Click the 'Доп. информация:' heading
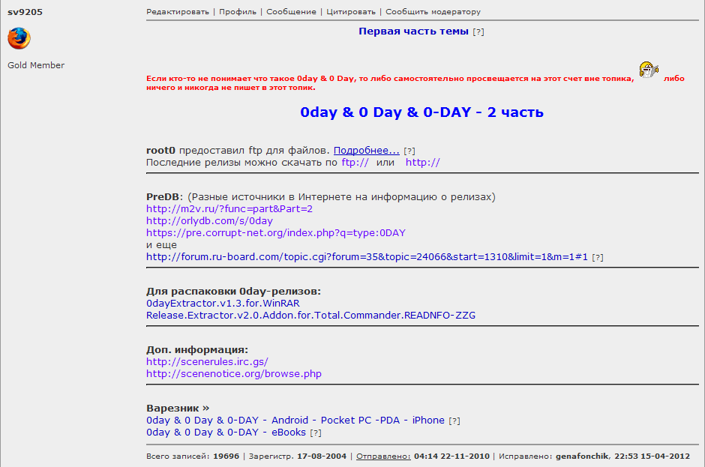705x467 pixels. click(197, 350)
